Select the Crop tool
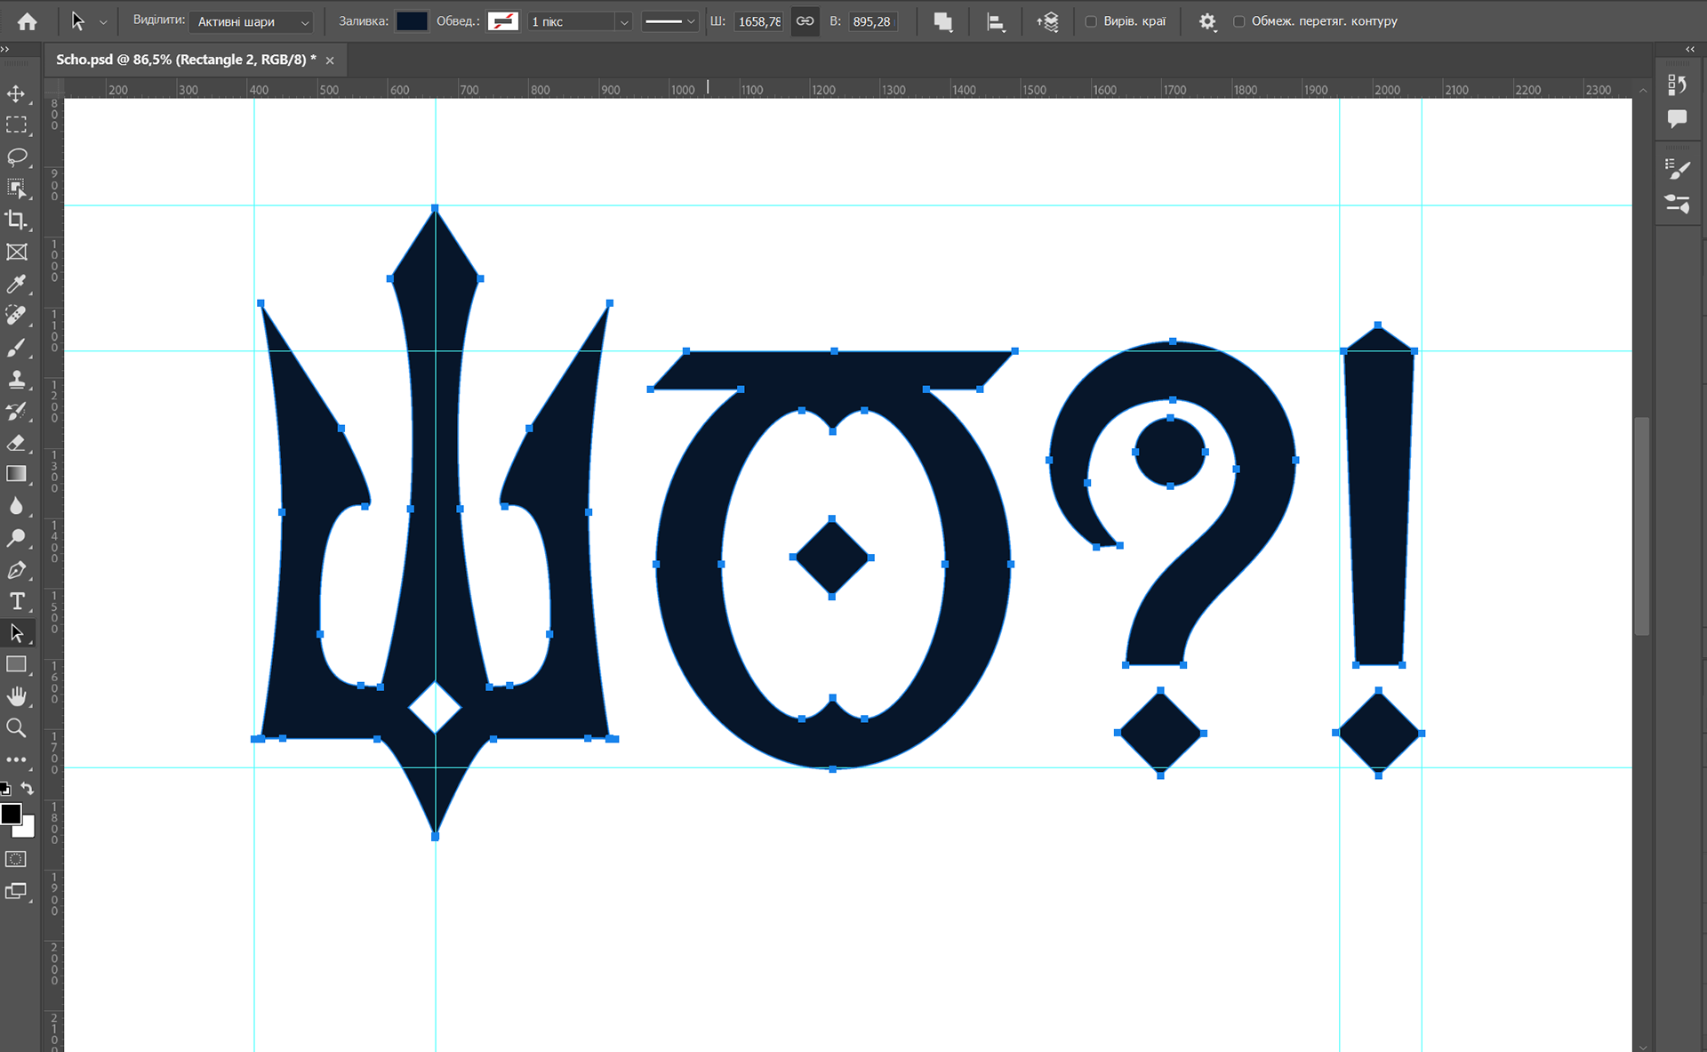1707x1052 pixels. click(16, 220)
